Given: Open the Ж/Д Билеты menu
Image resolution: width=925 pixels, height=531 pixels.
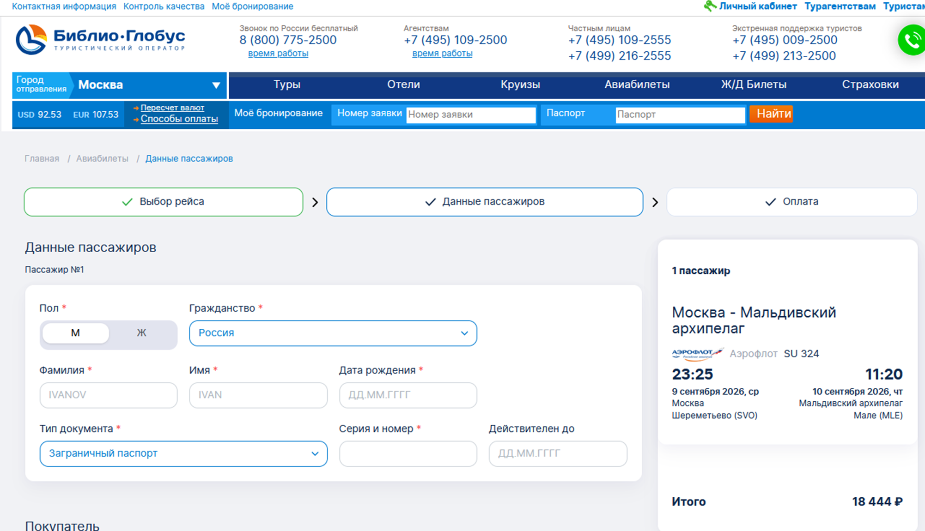Looking at the screenshot, I should [754, 84].
